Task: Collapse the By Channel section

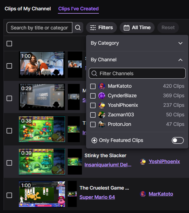Action: (x=180, y=60)
